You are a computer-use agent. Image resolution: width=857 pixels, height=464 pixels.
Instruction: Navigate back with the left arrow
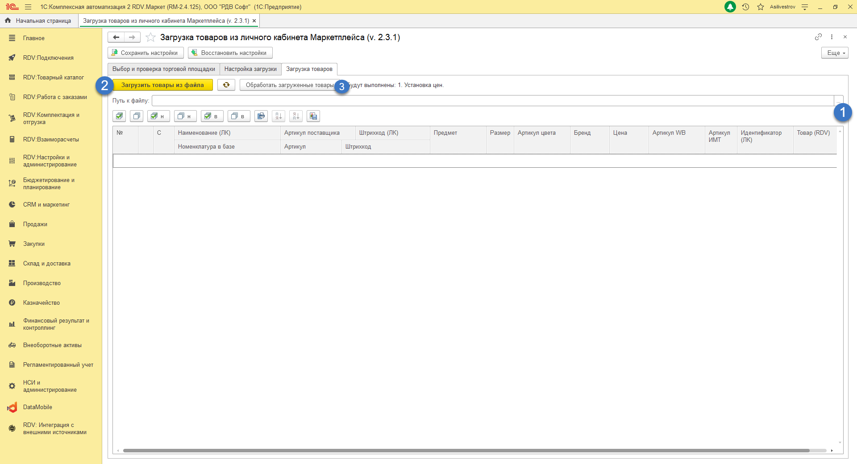coord(116,37)
